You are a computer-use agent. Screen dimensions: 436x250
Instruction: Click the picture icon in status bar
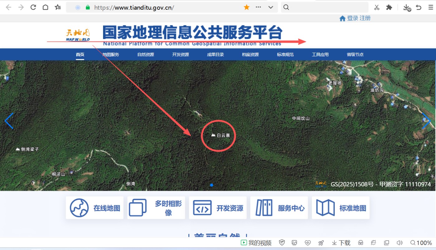coord(294,243)
